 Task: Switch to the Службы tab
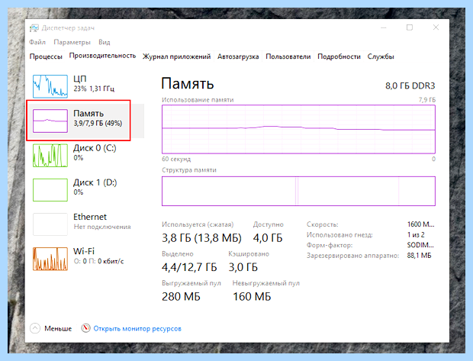click(381, 56)
